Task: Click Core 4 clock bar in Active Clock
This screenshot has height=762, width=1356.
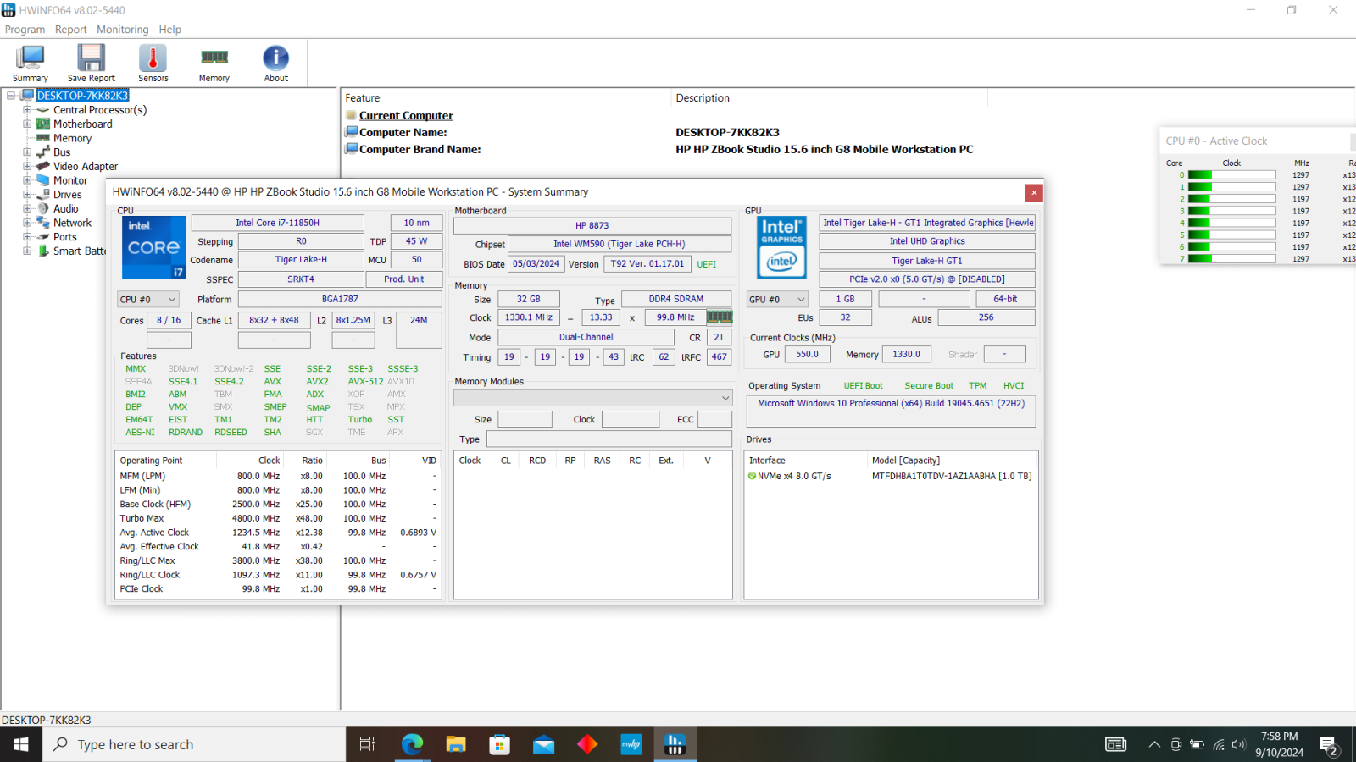Action: tap(1231, 224)
